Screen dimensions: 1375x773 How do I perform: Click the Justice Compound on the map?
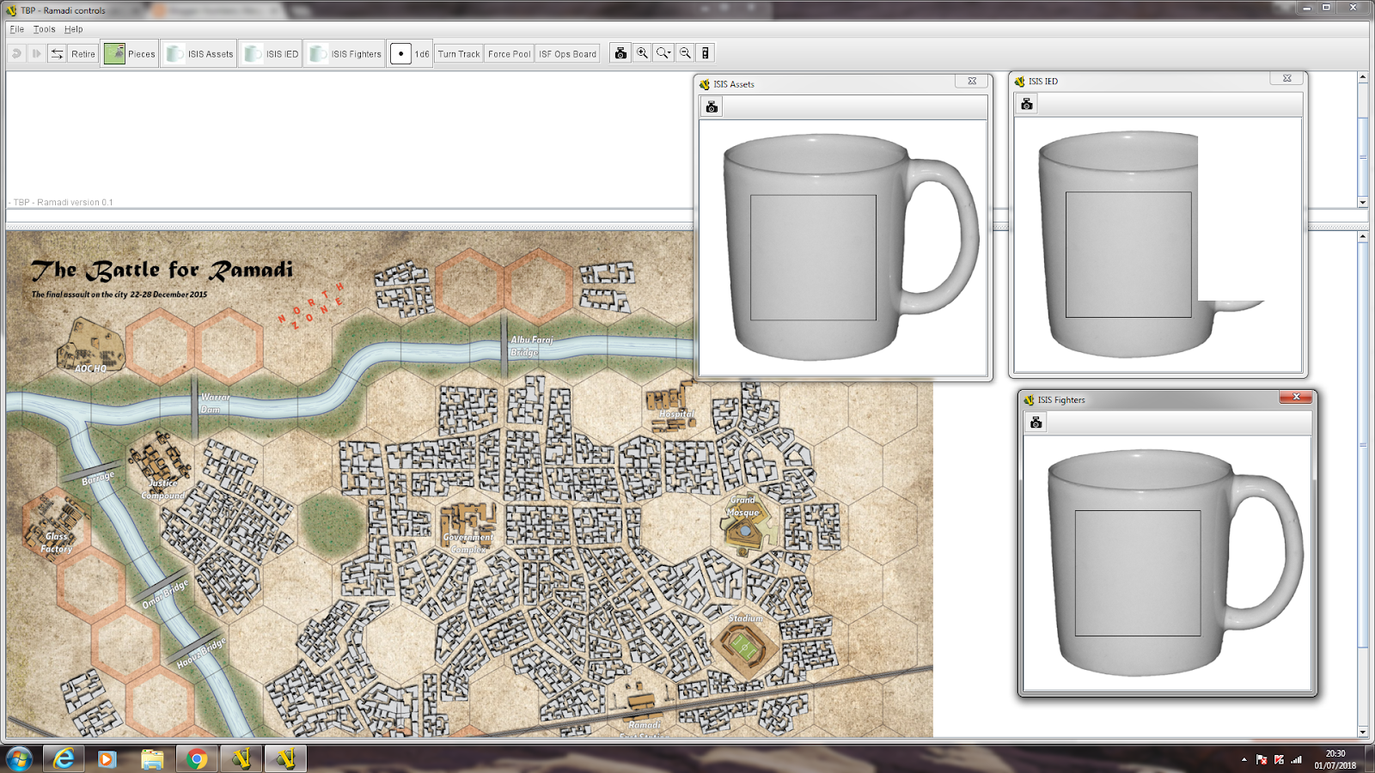pyautogui.click(x=161, y=466)
